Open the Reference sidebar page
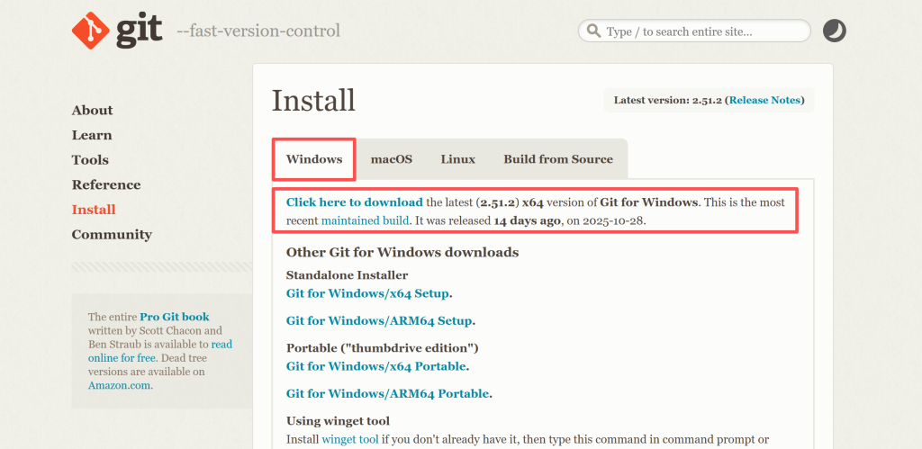The width and height of the screenshot is (922, 449). (x=106, y=184)
